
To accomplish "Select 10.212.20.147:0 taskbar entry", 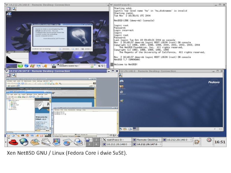I will coord(147,144).
